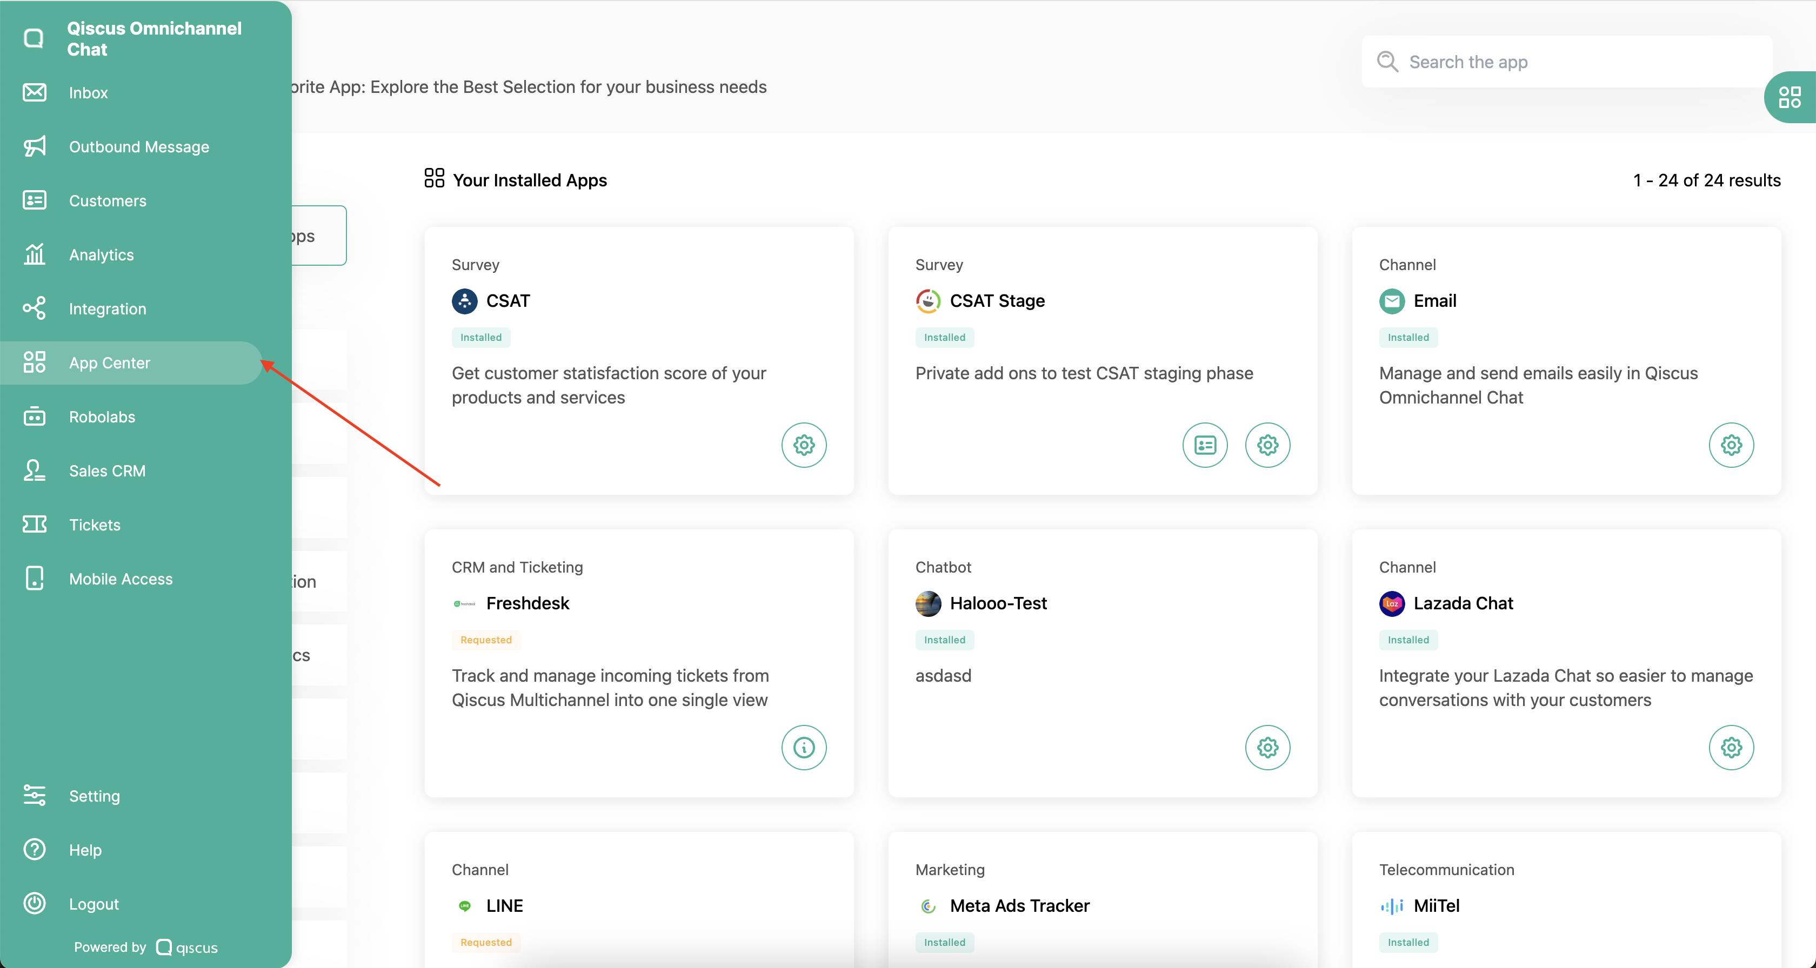Click the Lazada Chat app logo
Screen dimensions: 1816x968
point(1392,604)
